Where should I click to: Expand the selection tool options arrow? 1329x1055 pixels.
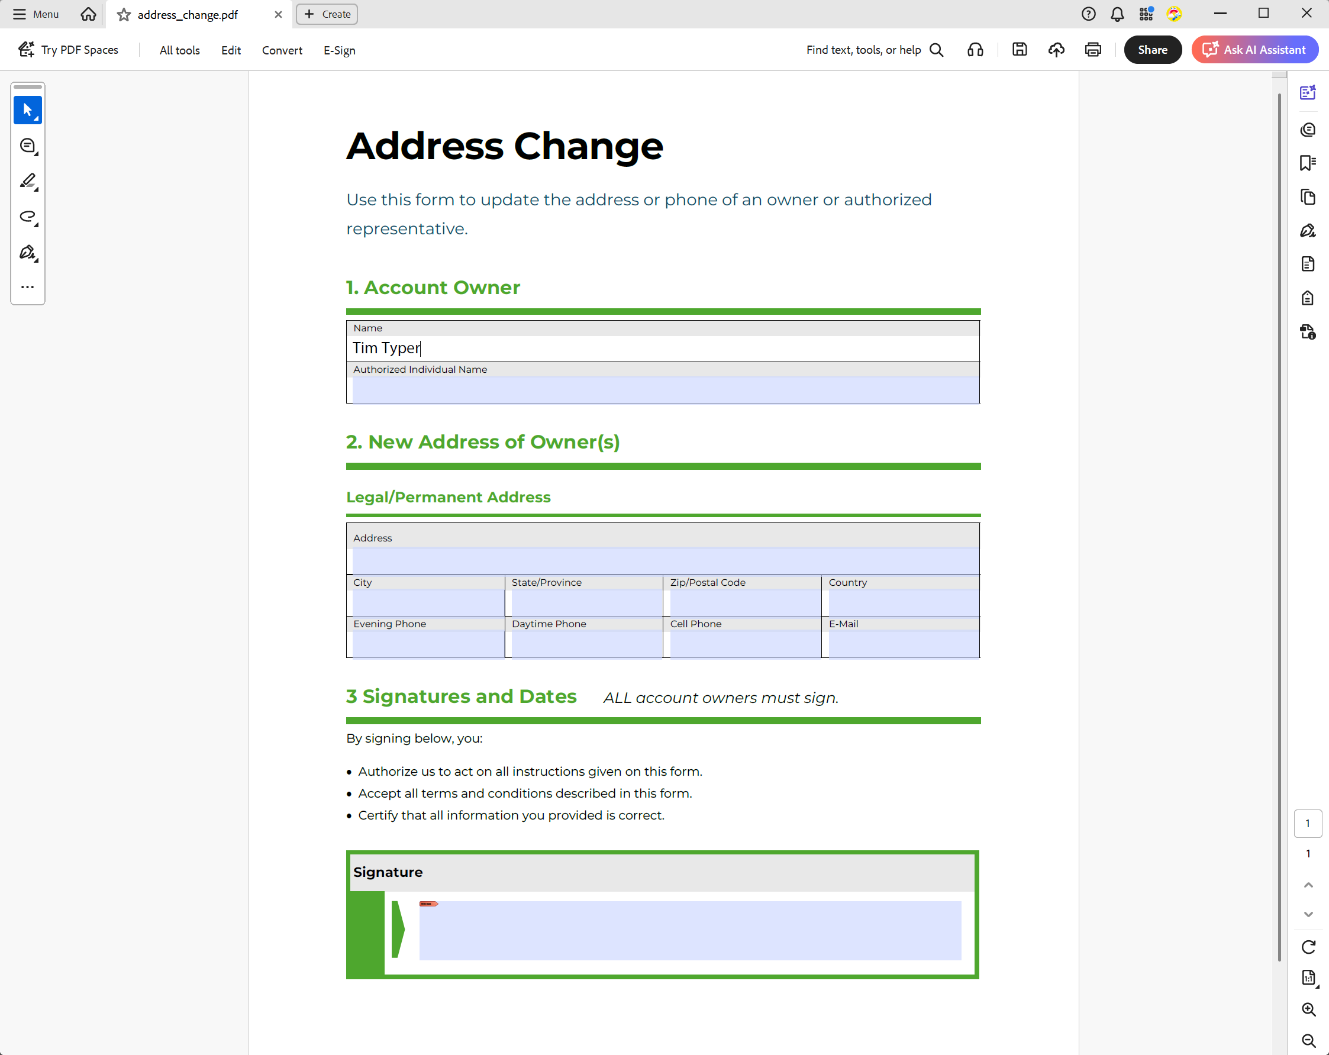click(x=36, y=119)
